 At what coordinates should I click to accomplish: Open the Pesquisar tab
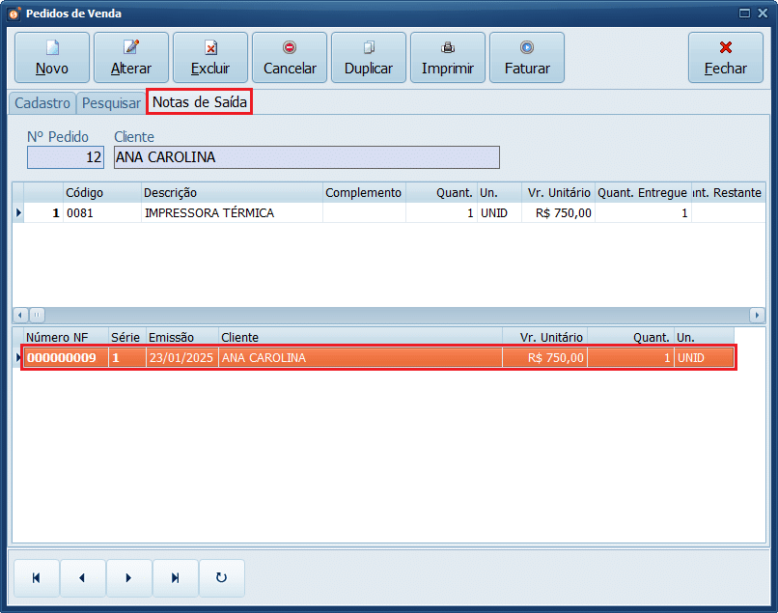tap(111, 103)
